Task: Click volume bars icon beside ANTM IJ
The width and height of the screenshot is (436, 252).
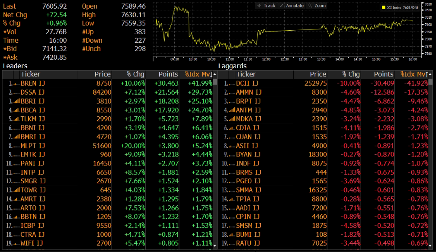Action: (x=232, y=110)
